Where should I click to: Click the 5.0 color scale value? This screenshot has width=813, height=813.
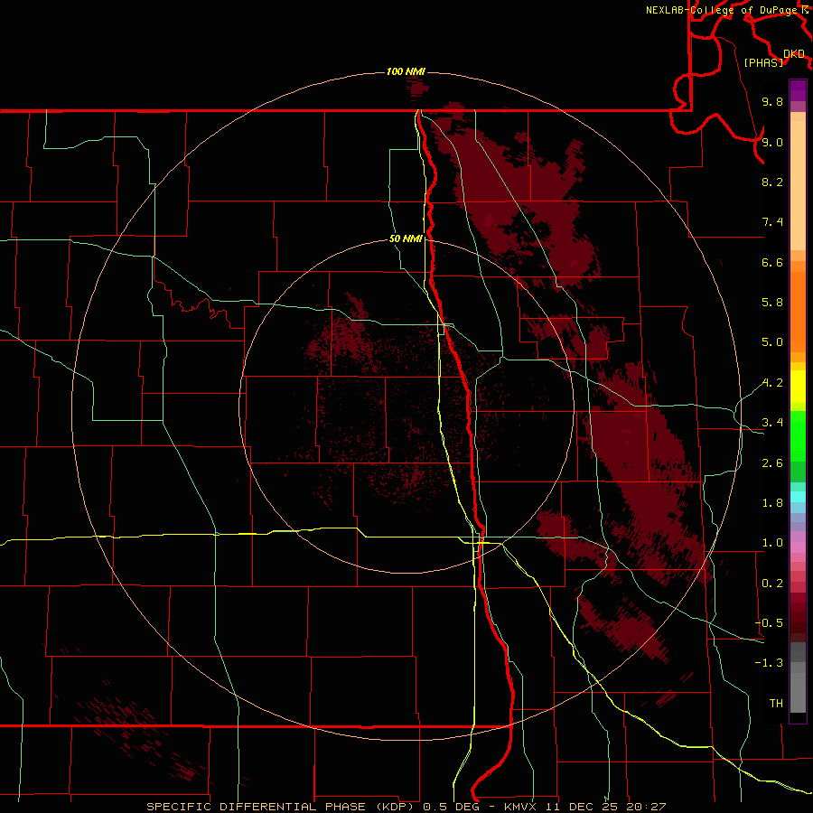coord(772,342)
